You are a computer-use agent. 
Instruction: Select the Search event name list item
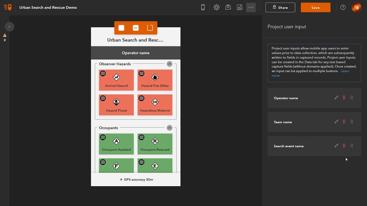coord(314,146)
